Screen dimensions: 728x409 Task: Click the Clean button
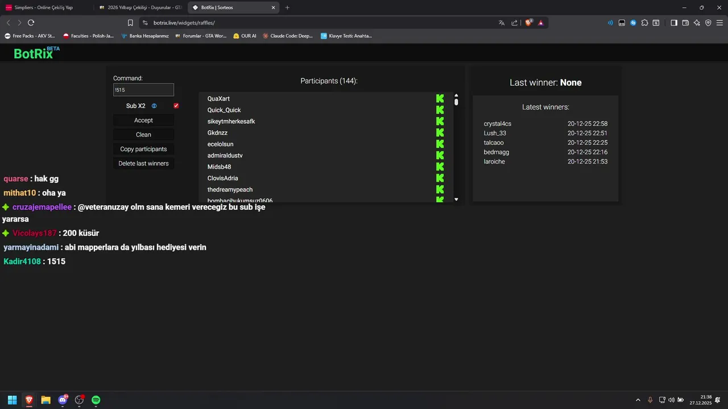[143, 135]
